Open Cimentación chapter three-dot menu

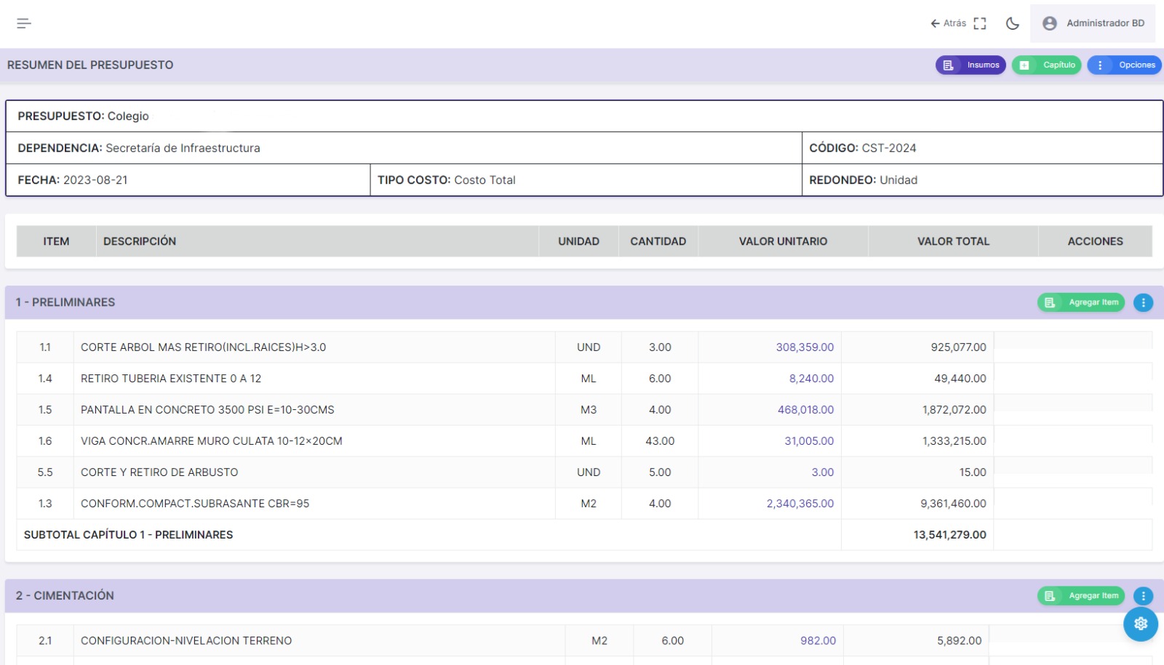coord(1143,596)
